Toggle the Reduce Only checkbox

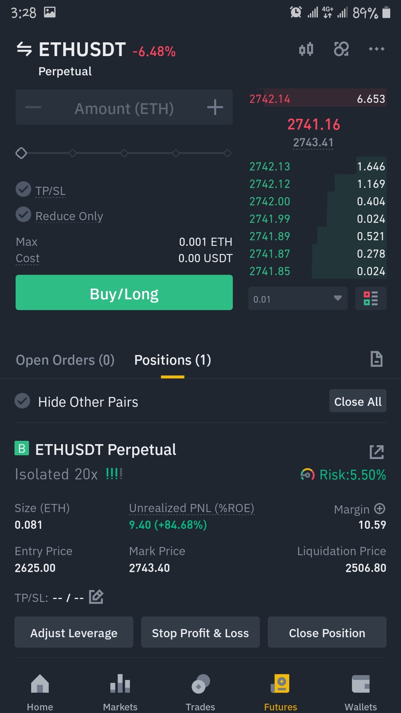[23, 214]
